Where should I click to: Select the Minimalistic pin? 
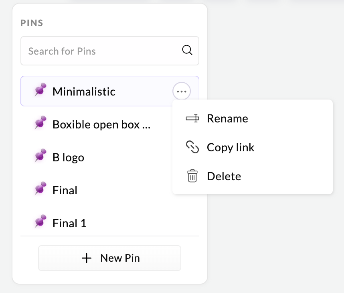[x=110, y=91]
